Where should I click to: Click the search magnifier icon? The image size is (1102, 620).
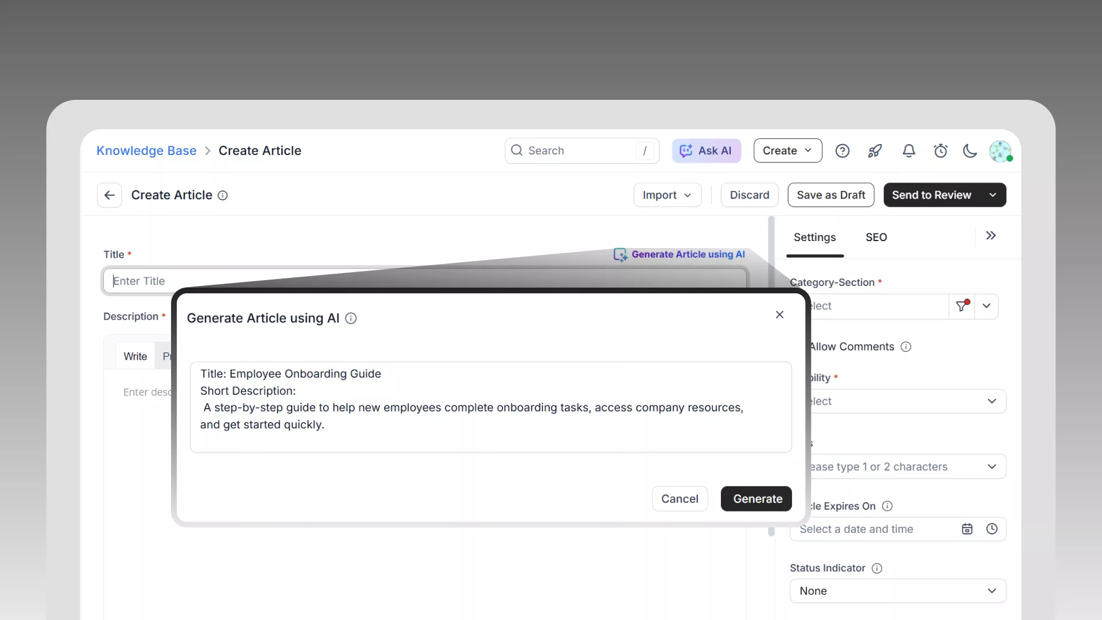(517, 150)
